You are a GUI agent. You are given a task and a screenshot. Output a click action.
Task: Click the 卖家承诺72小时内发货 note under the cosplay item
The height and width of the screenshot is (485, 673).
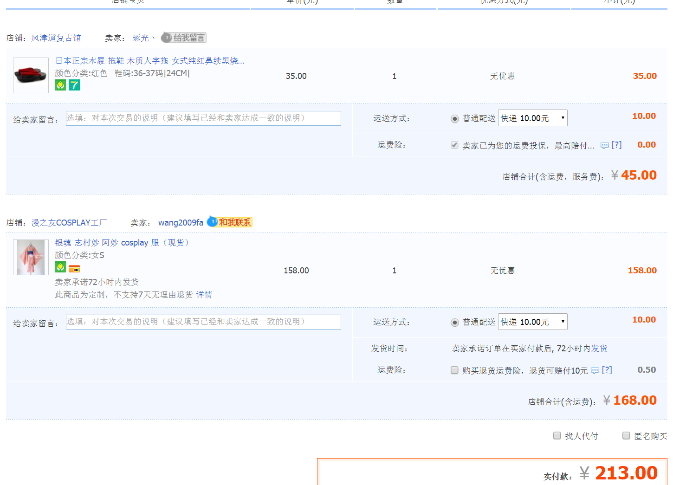(x=97, y=282)
